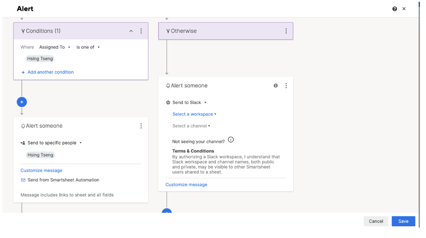Click Customize message in Slack alert block
The image size is (426, 238).
tap(186, 184)
